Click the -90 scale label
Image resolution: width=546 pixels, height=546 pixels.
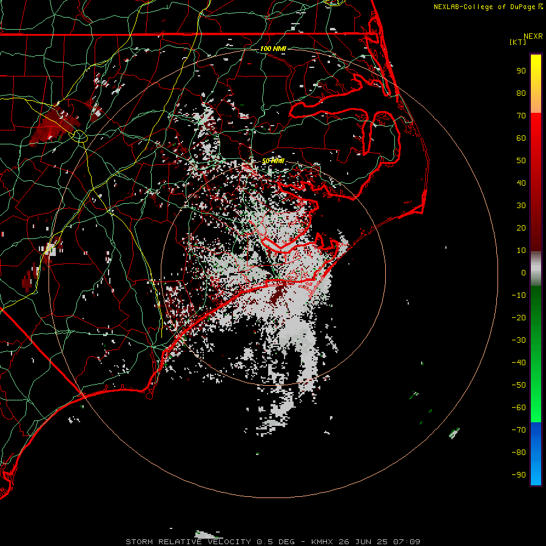point(519,475)
